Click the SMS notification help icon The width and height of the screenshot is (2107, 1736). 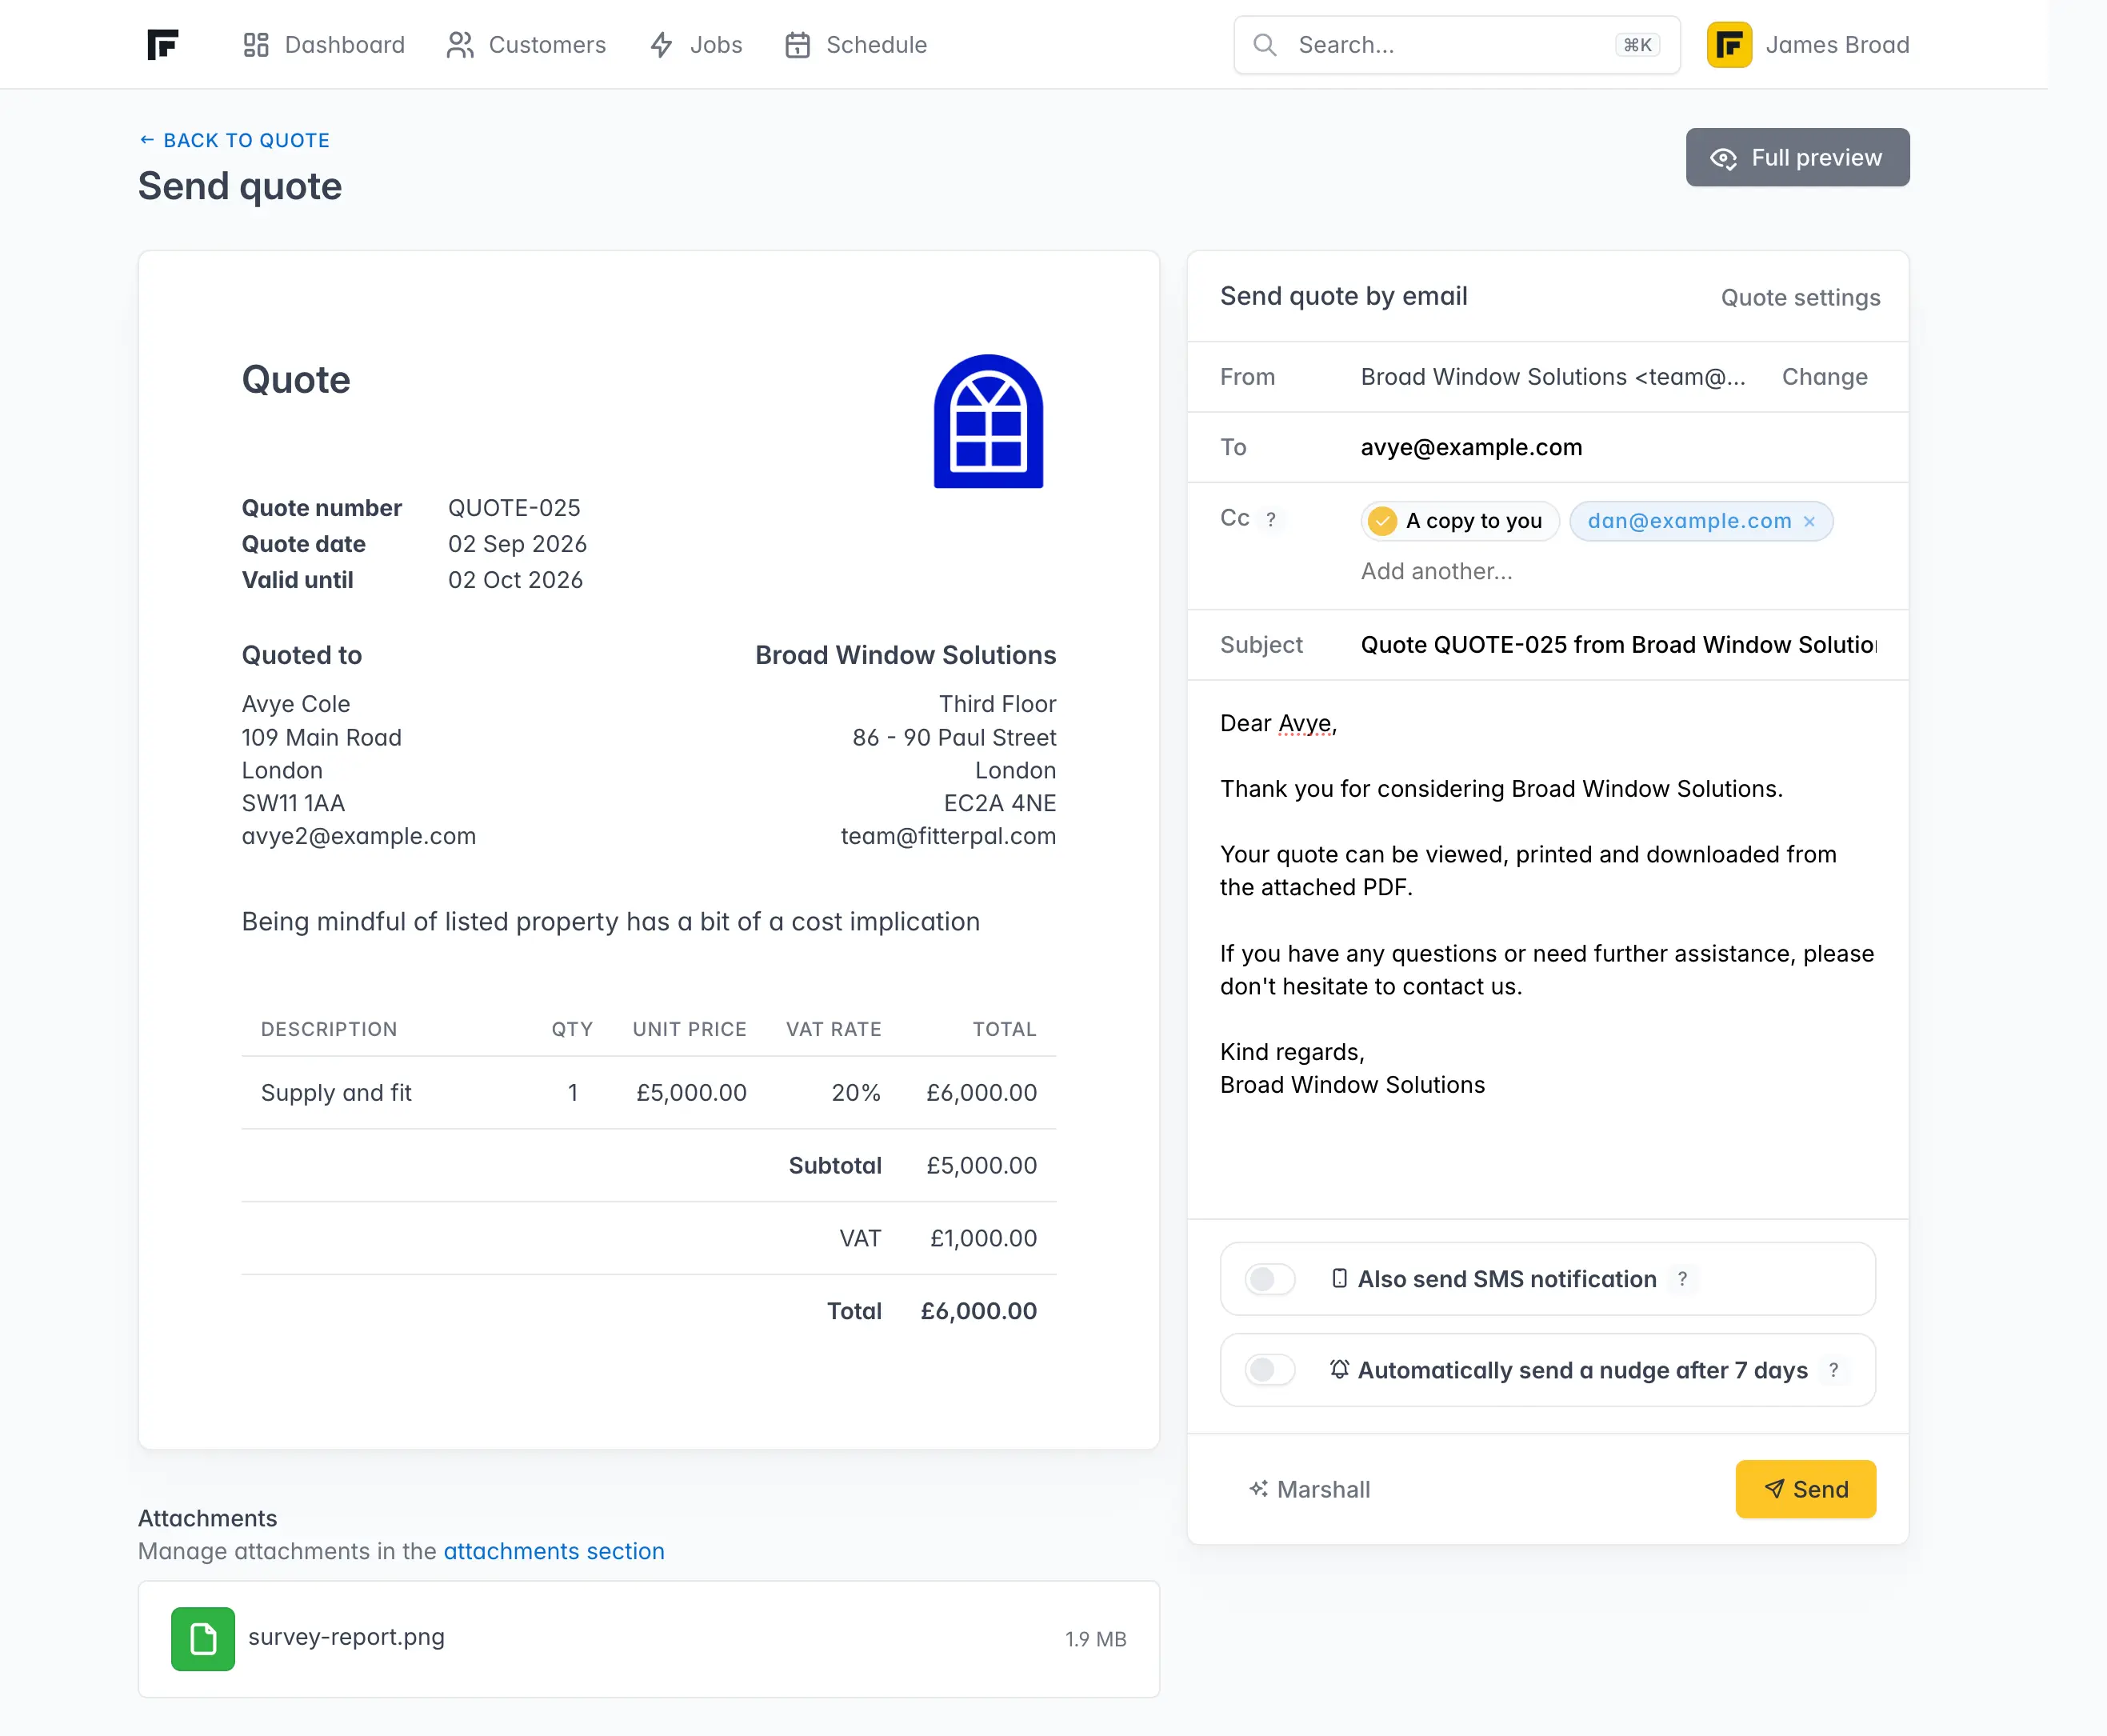1682,1279
